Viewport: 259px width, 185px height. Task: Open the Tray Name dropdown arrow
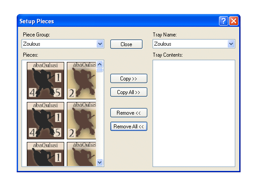[231, 44]
